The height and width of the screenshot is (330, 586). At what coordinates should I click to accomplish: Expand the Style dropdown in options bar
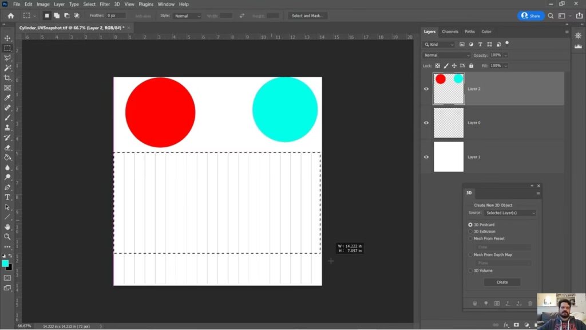tap(187, 16)
